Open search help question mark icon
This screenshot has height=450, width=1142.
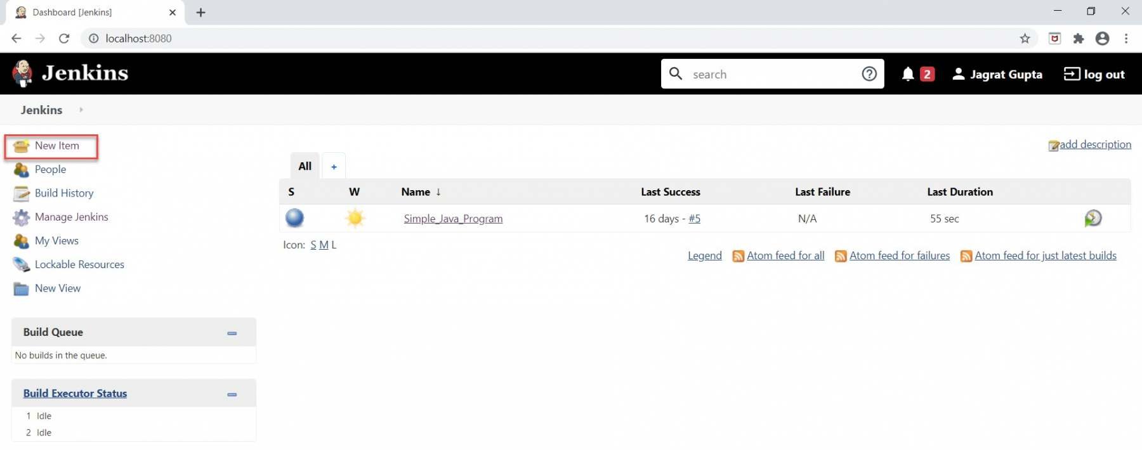[x=869, y=74]
